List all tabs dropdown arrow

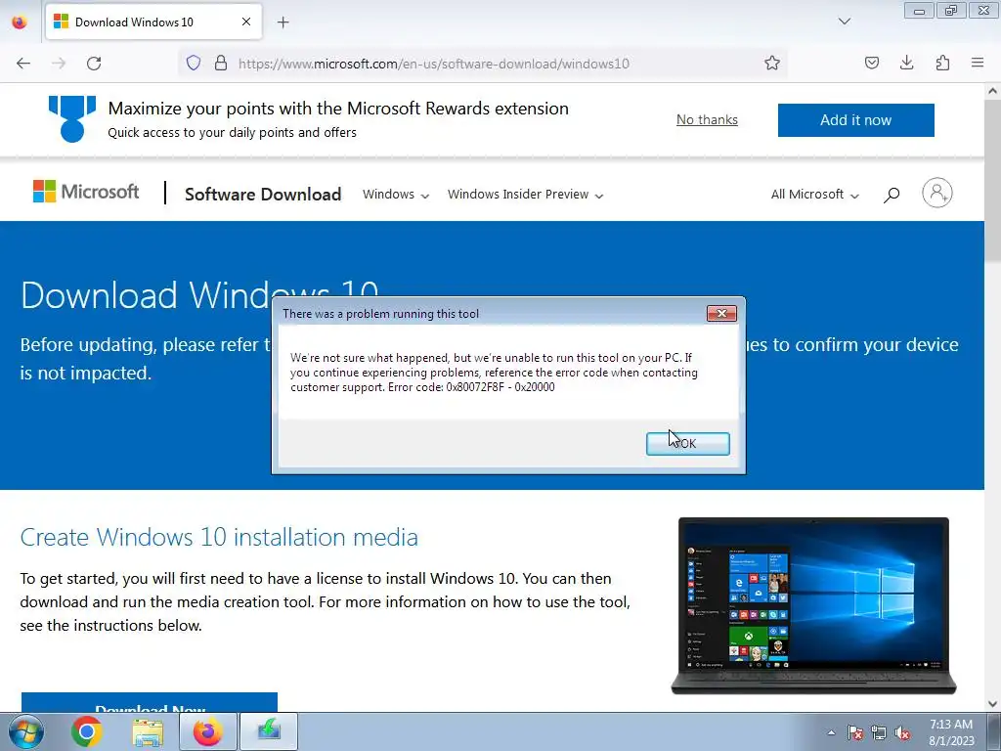[x=844, y=22]
